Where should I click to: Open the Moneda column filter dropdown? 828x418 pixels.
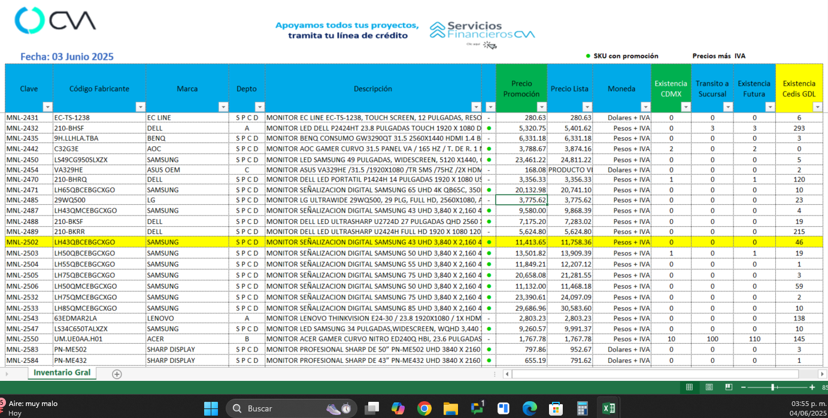click(645, 107)
